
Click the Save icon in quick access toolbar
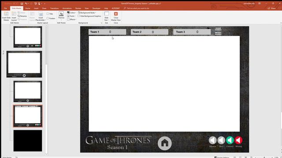[x=22, y=4]
